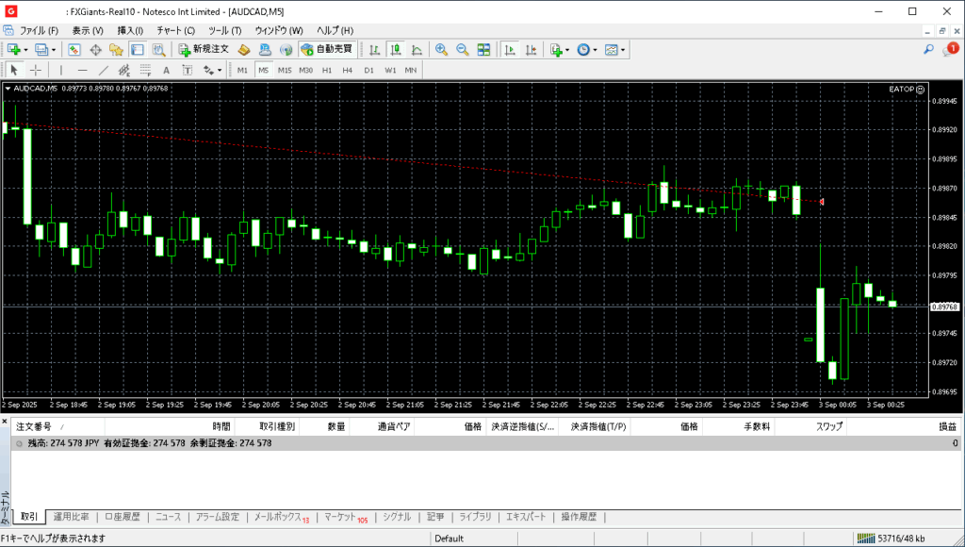Switch to the 口座履歴 tab
This screenshot has width=965, height=547.
click(x=122, y=517)
